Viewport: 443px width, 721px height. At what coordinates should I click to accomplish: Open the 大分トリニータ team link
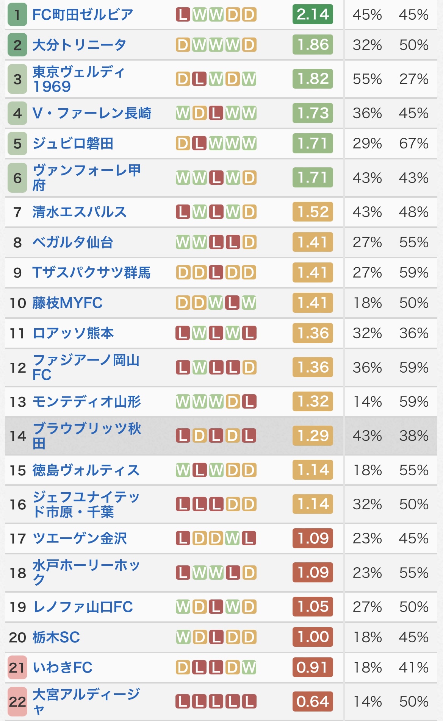79,45
